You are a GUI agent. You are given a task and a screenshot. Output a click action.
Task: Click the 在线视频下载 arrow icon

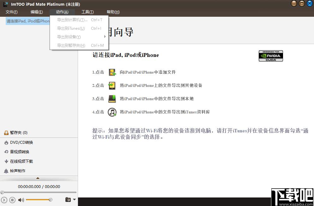pyautogui.click(x=6, y=161)
